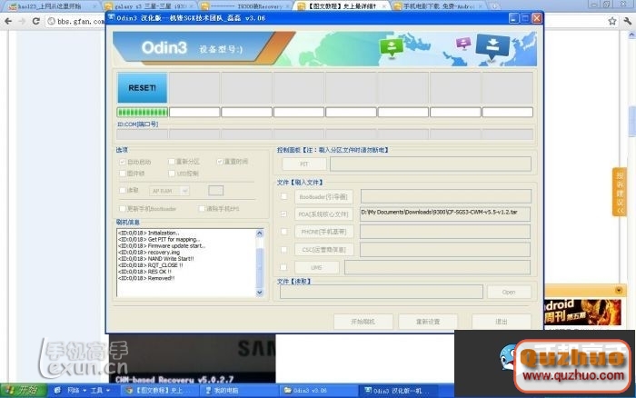Switch to the 手机电影下载 browser tab
Image resolution: width=636 pixels, height=398 pixels.
(439, 6)
